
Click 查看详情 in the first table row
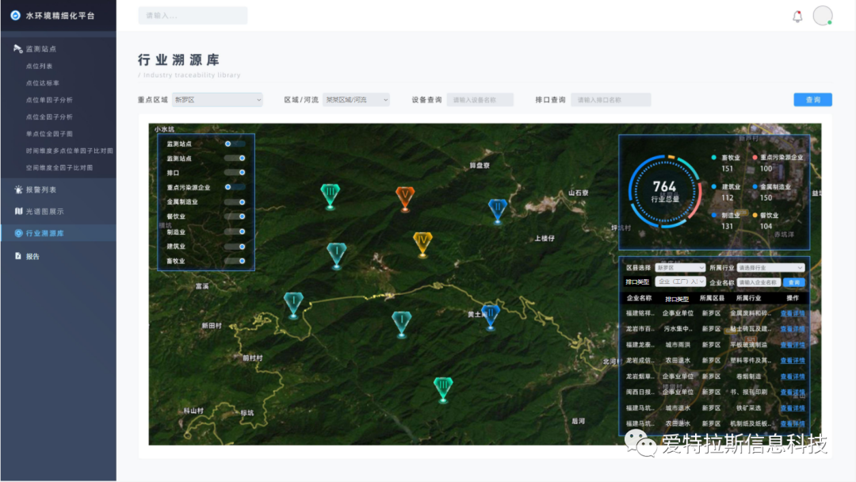[792, 313]
